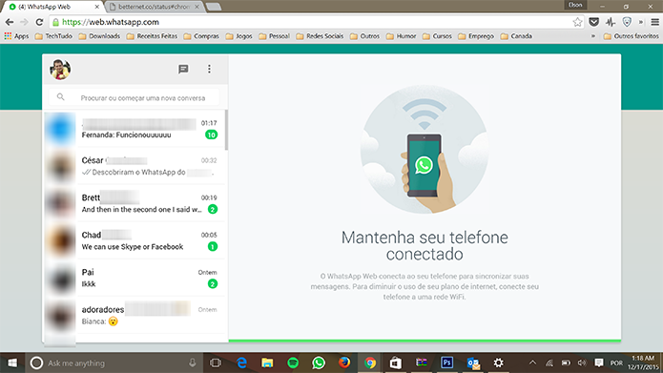
Task: Open the Apps bookmarks shortcut
Action: pyautogui.click(x=16, y=36)
